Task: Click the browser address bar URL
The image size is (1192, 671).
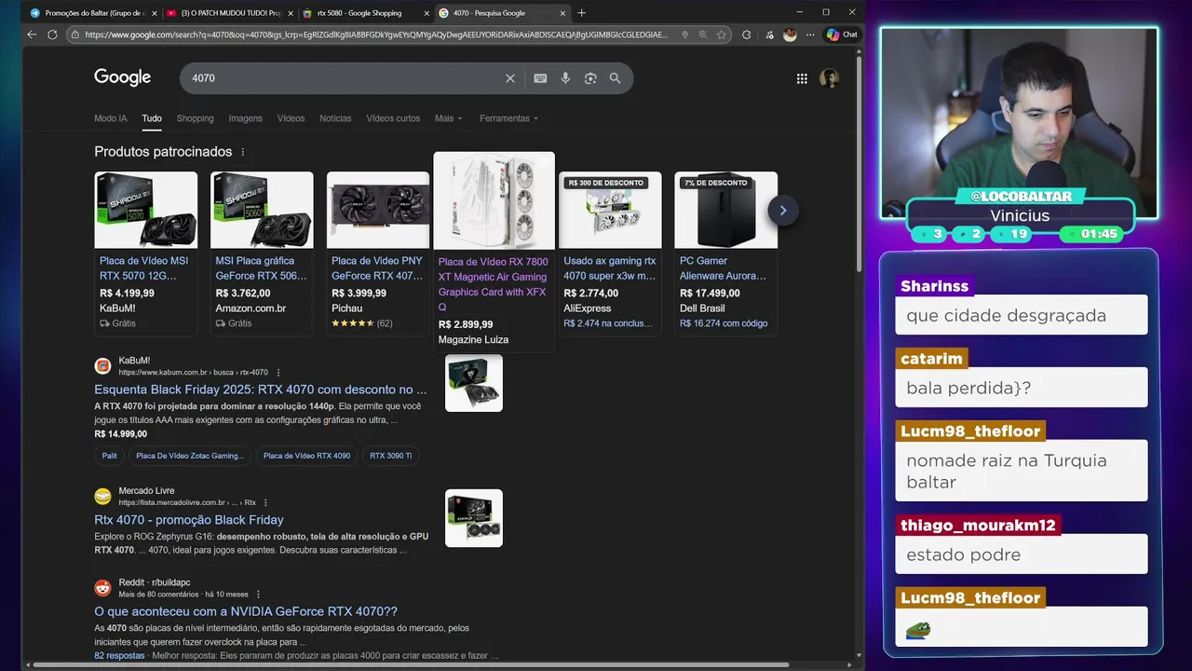Action: tap(375, 34)
